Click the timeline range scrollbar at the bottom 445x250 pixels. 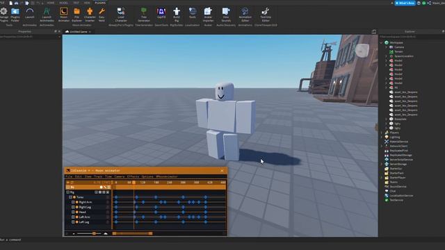[x=133, y=233]
